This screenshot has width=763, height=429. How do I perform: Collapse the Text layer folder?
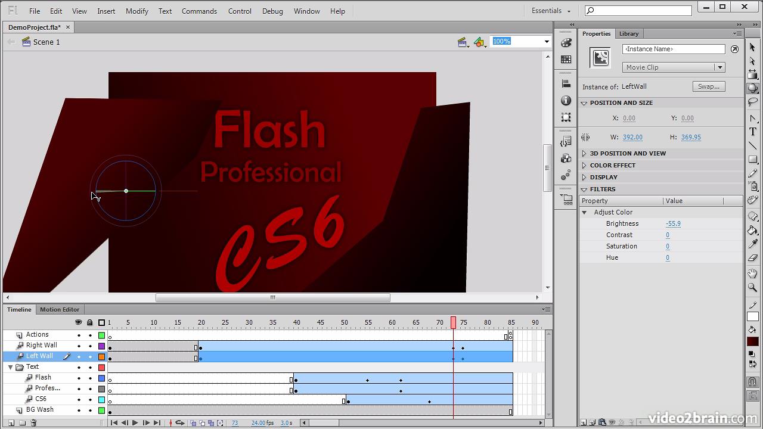(x=10, y=367)
